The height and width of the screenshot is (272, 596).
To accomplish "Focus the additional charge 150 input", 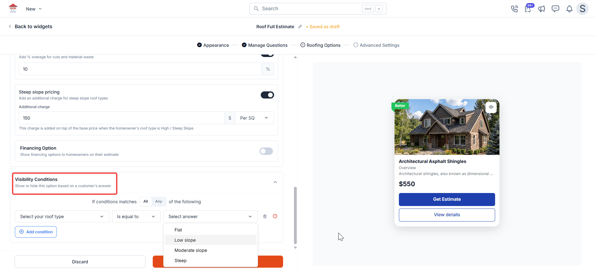I will [x=122, y=118].
